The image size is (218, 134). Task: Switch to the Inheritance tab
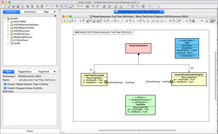click(x=30, y=12)
